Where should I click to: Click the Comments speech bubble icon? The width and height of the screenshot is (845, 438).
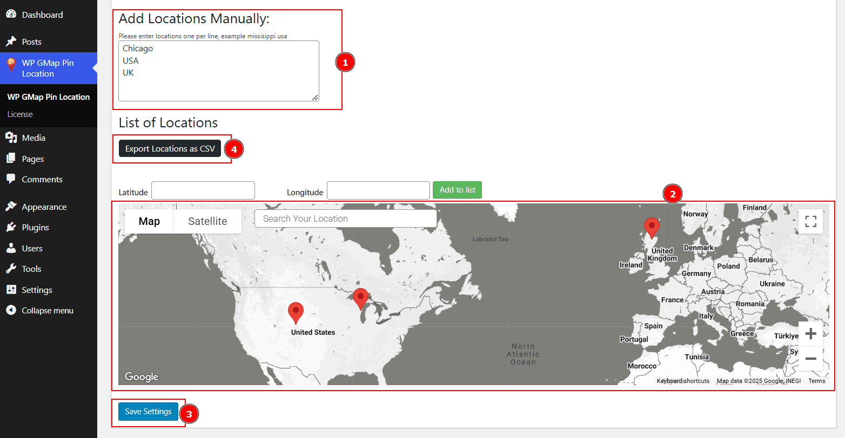pos(11,179)
